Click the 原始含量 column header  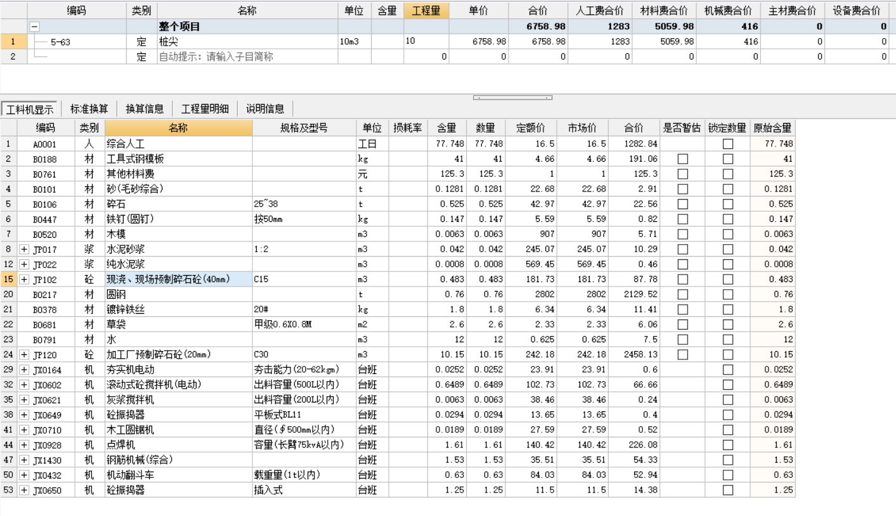[x=772, y=127]
